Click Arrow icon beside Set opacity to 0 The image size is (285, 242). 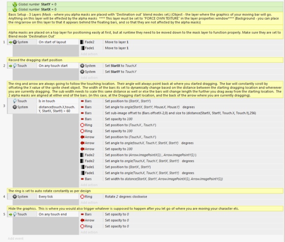tap(82, 220)
